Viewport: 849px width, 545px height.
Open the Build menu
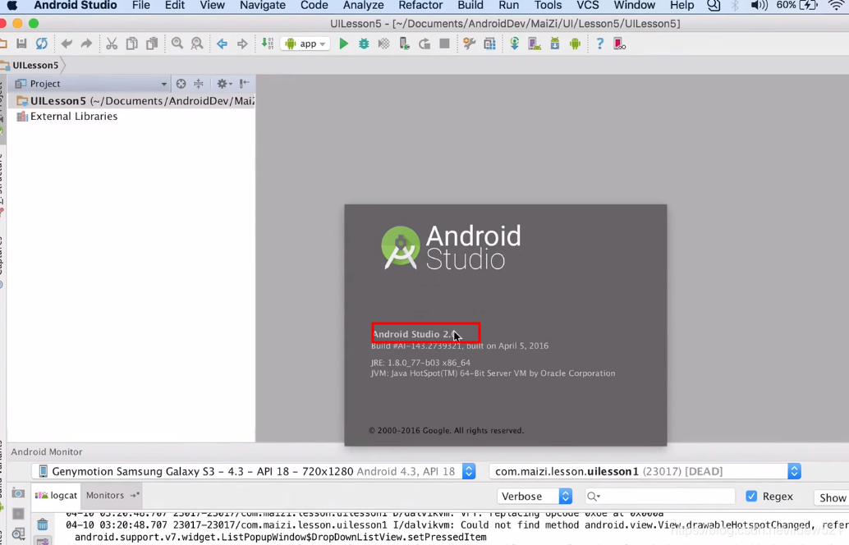click(x=470, y=6)
